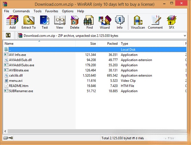The width and height of the screenshot is (191, 145).
Task: Click the Extract To toolbar icon
Action: tap(29, 20)
